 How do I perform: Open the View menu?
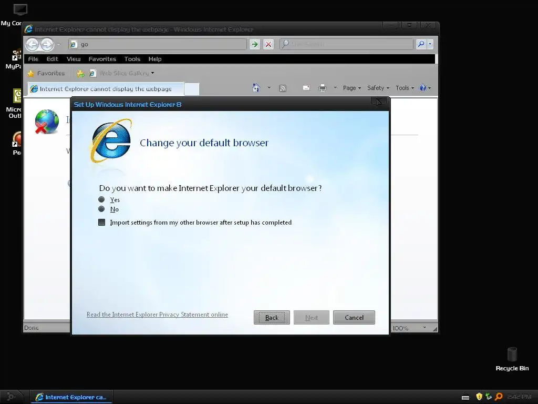pyautogui.click(x=74, y=59)
